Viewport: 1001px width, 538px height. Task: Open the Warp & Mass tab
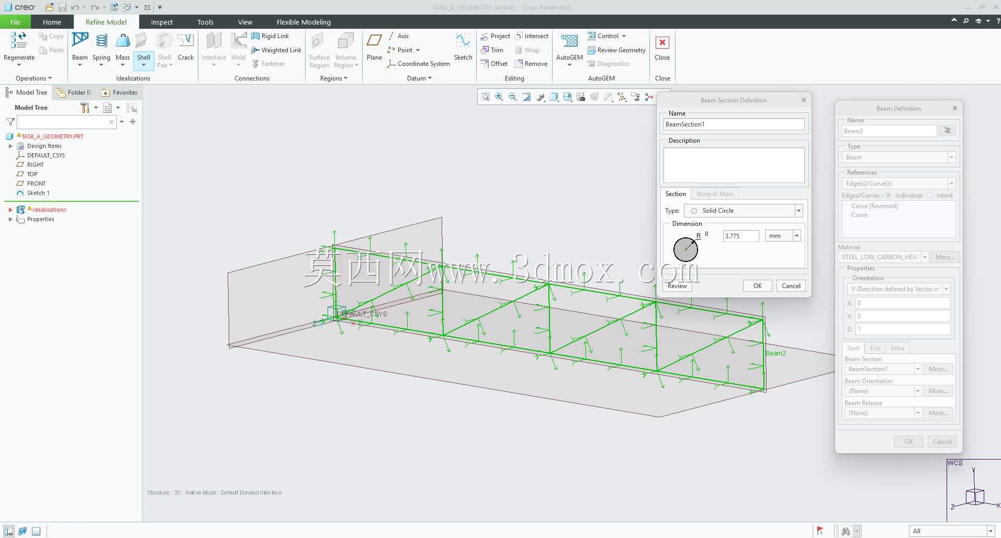tap(715, 194)
